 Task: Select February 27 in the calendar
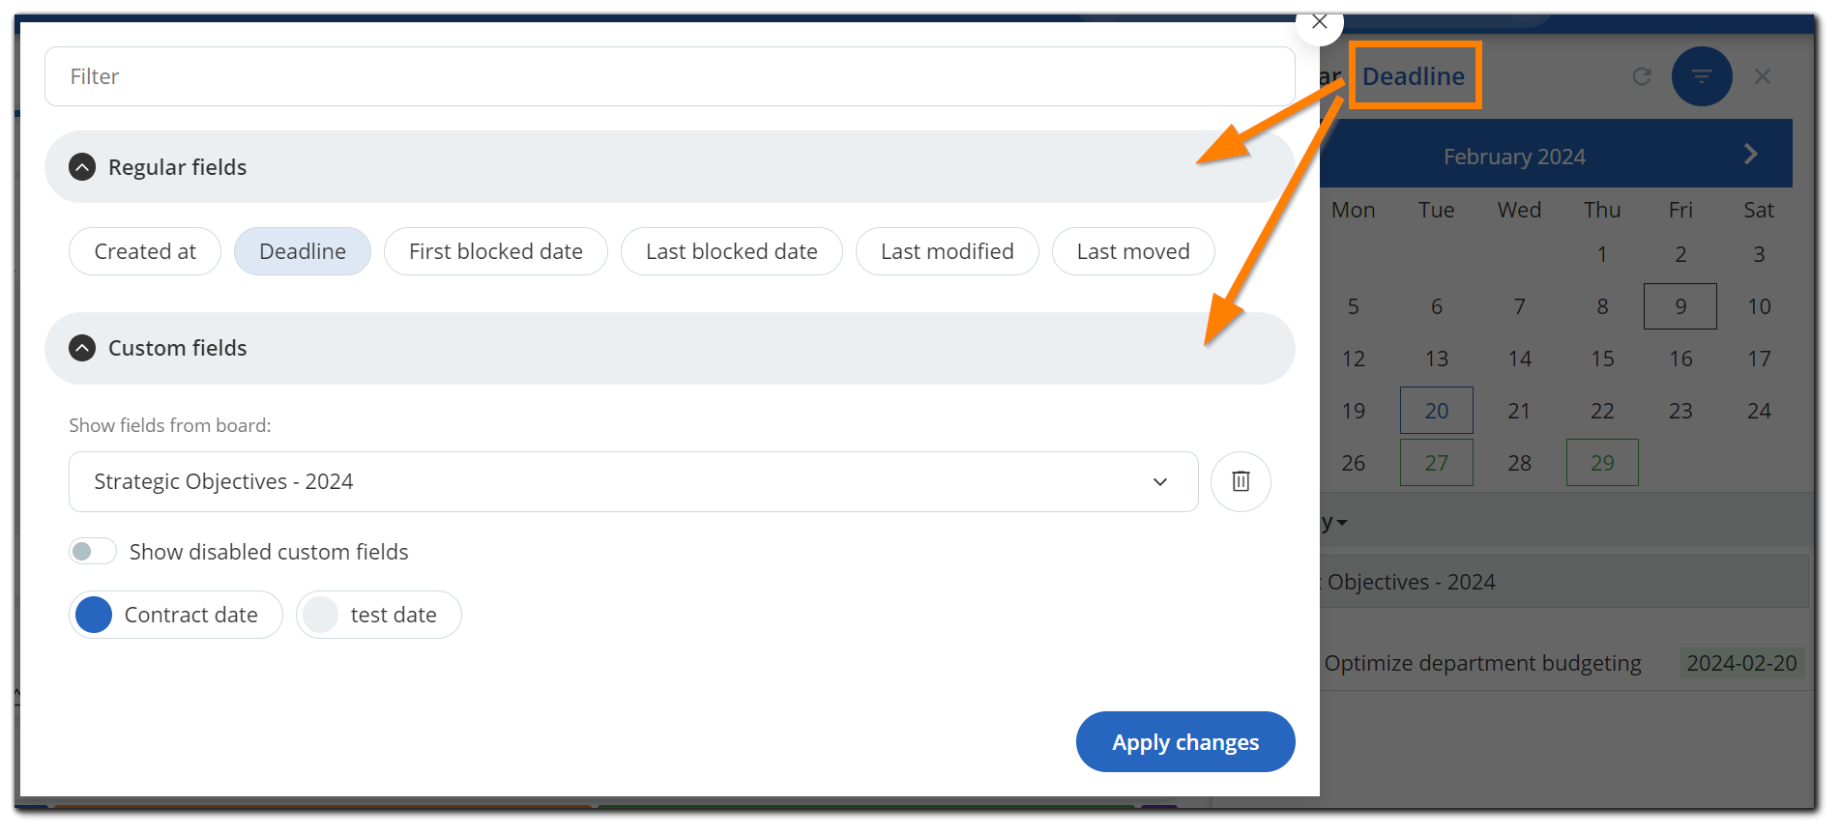click(1437, 463)
